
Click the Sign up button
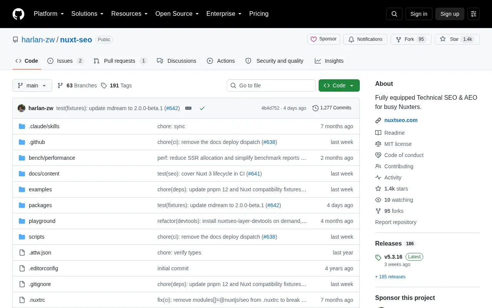[x=450, y=14]
